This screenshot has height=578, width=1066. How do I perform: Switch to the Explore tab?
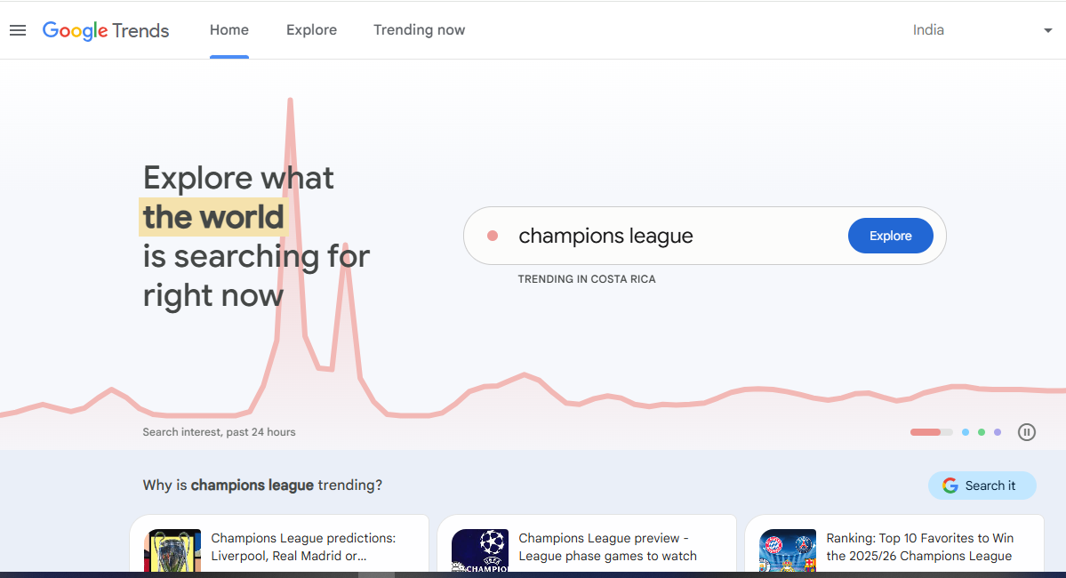311,29
